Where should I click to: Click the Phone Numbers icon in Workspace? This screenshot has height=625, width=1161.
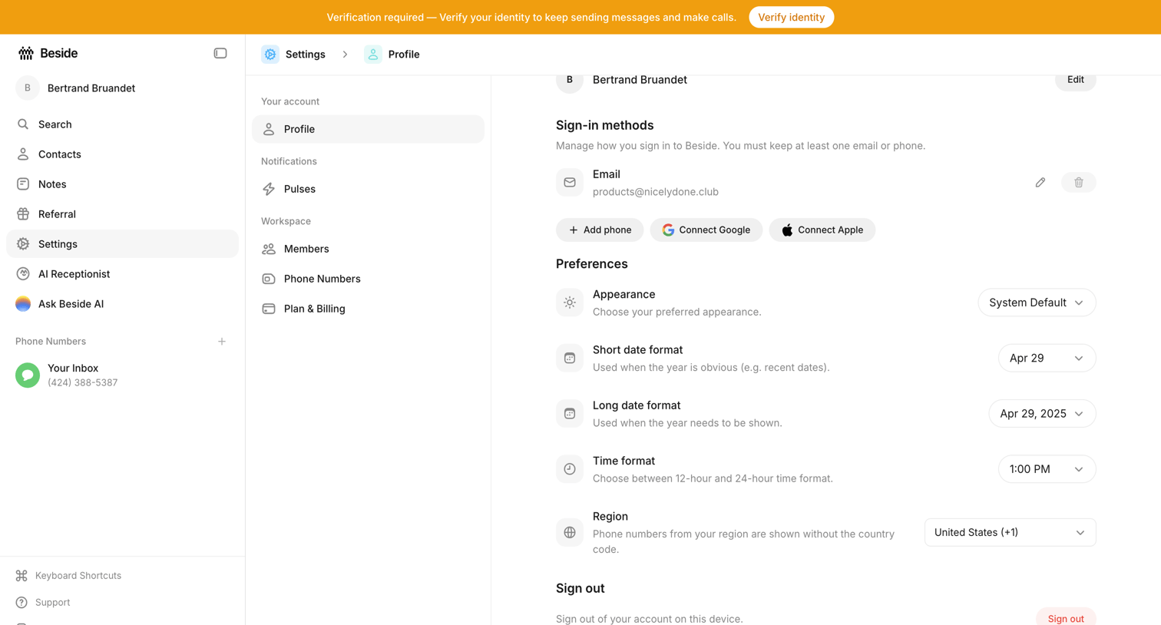tap(269, 279)
